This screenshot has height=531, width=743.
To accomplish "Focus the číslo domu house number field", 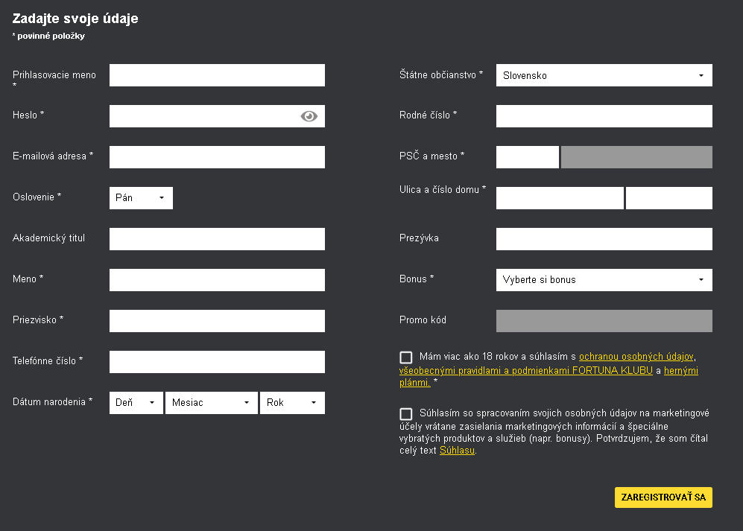I will pos(669,198).
